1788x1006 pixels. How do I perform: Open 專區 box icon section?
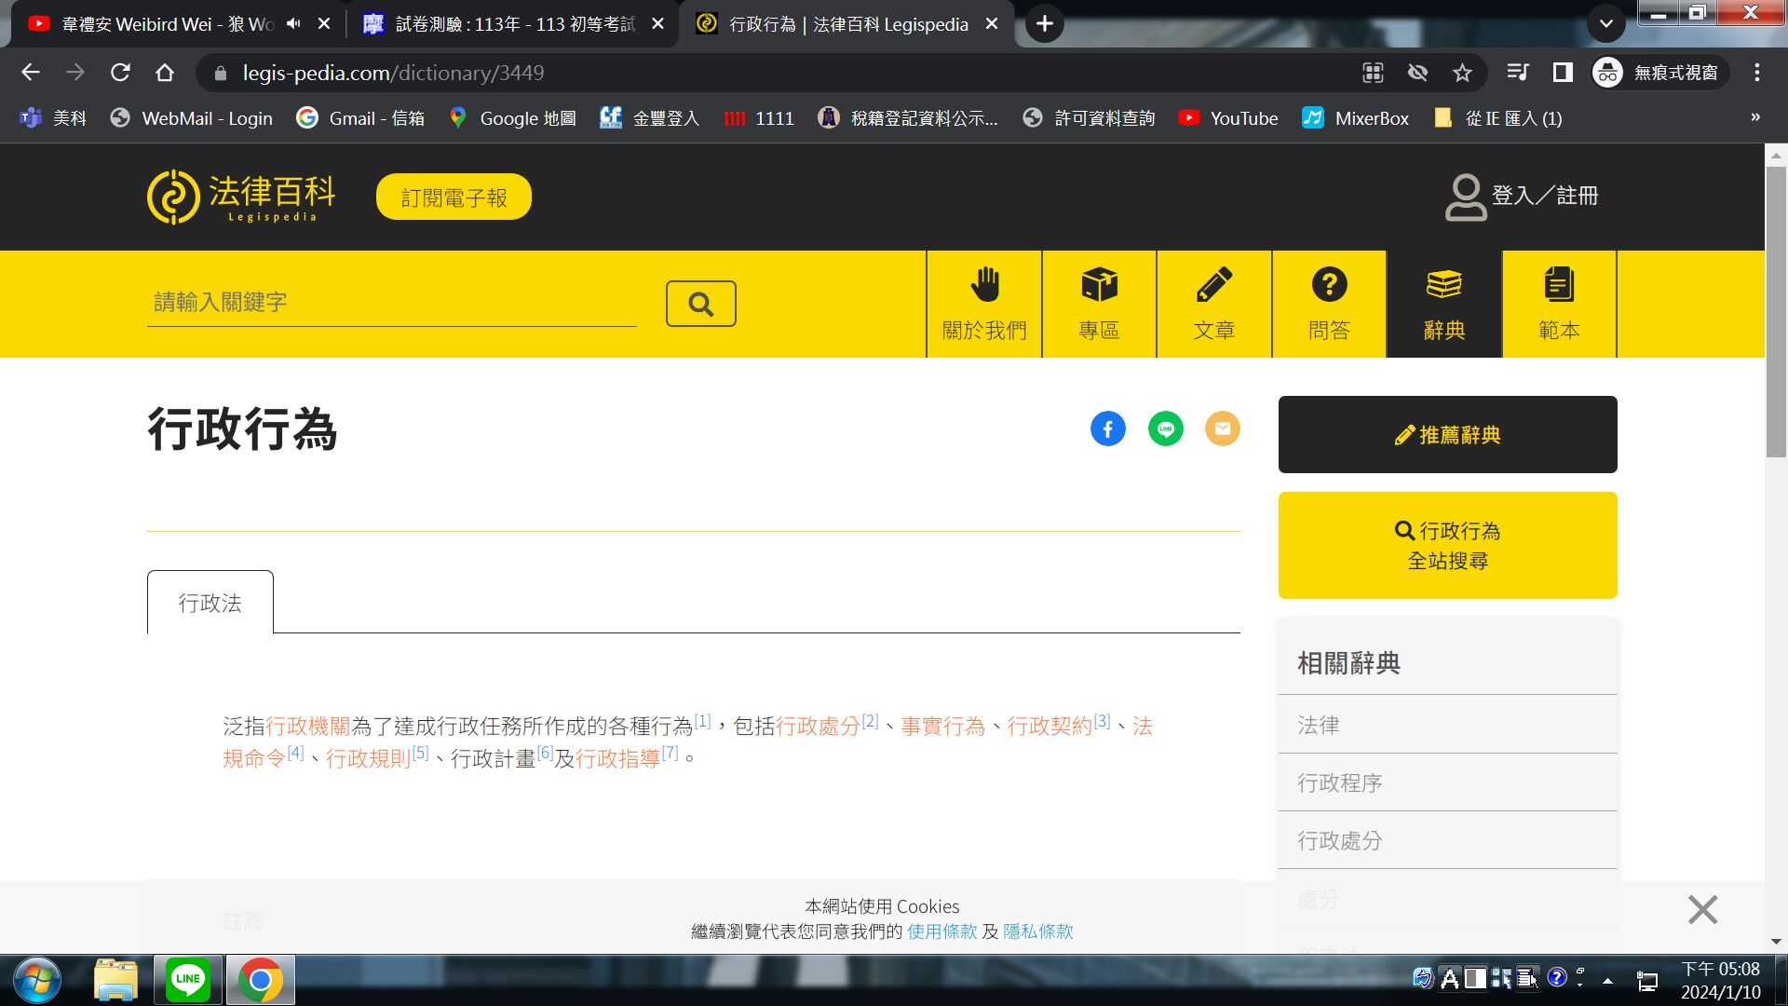[x=1099, y=304]
